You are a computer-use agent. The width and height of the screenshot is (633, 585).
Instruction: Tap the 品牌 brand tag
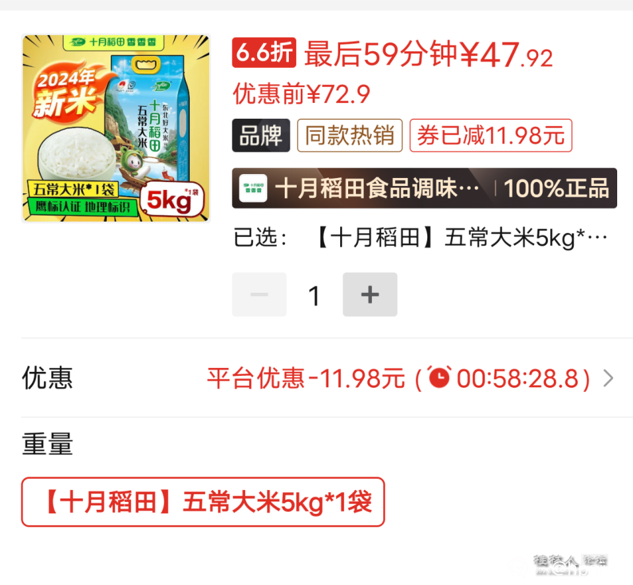[261, 135]
